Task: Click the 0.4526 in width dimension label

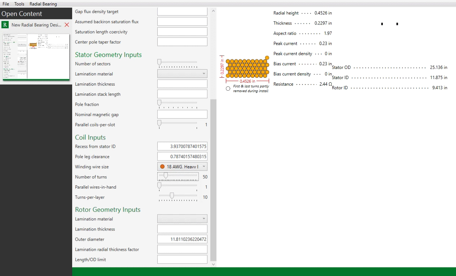Action: pyautogui.click(x=247, y=81)
